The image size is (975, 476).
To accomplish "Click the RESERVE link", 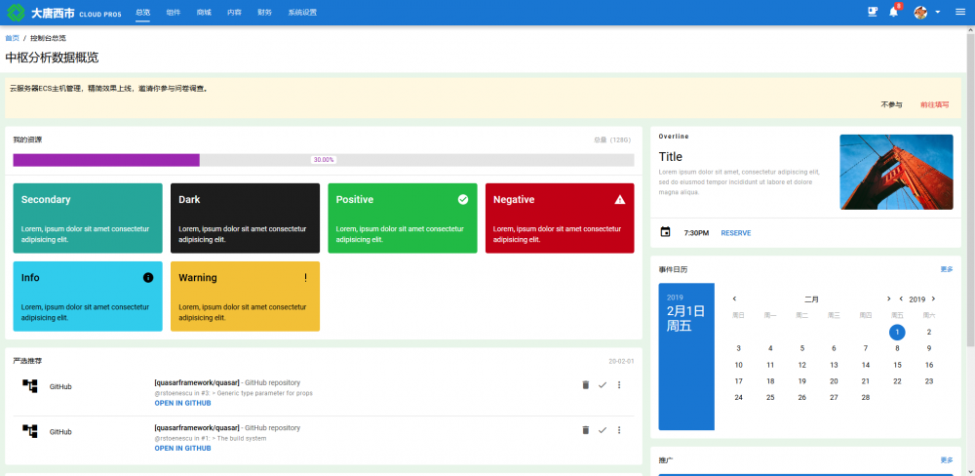I will [x=735, y=233].
